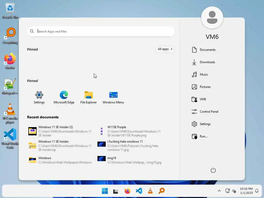Viewport: 264px width, 198px height.
Task: Click the volume icon in system tray
Action: click(x=234, y=191)
